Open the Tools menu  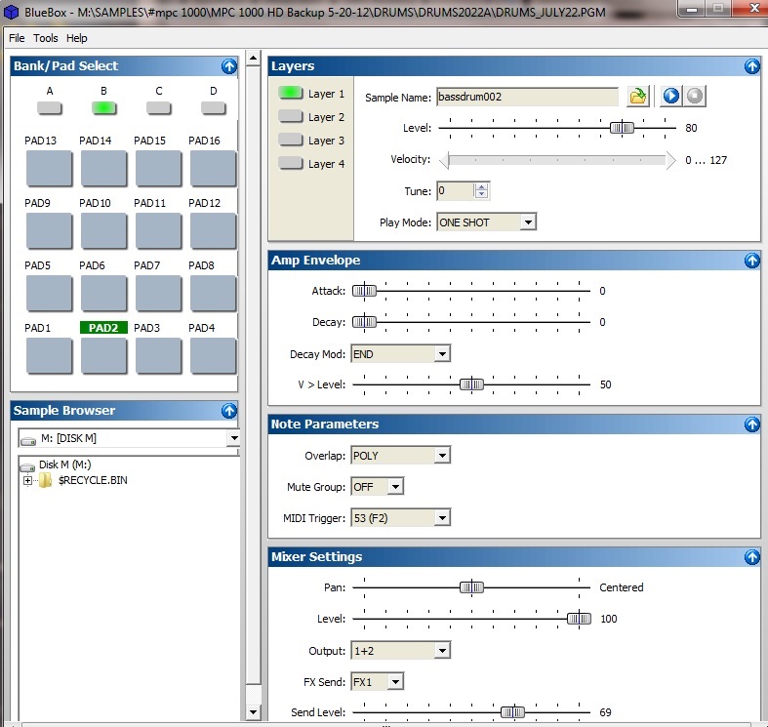(x=46, y=38)
